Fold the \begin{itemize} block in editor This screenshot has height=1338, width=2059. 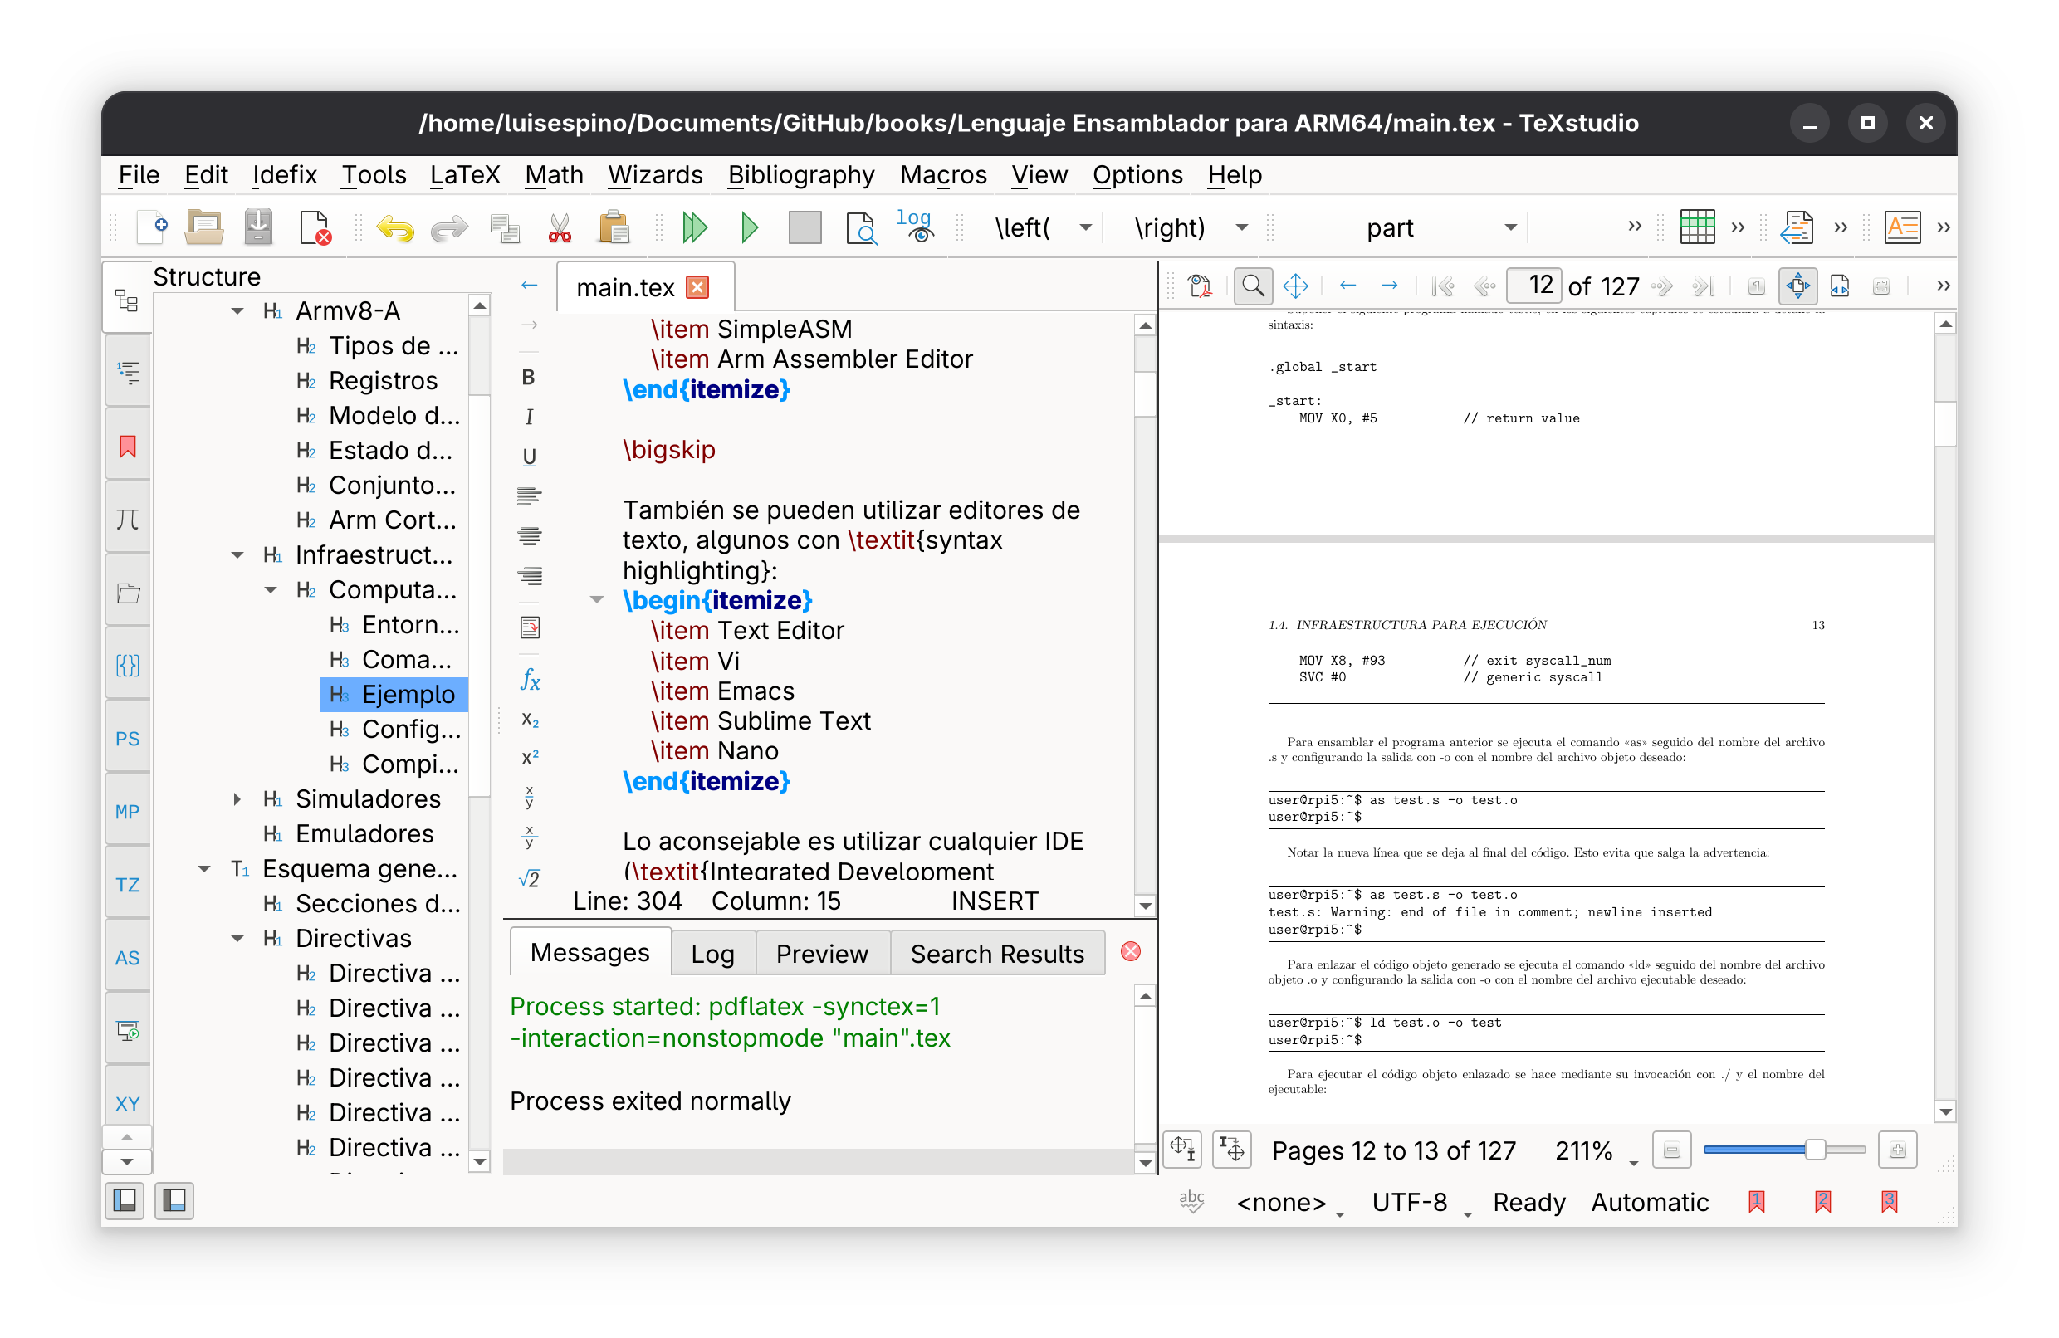(x=596, y=599)
